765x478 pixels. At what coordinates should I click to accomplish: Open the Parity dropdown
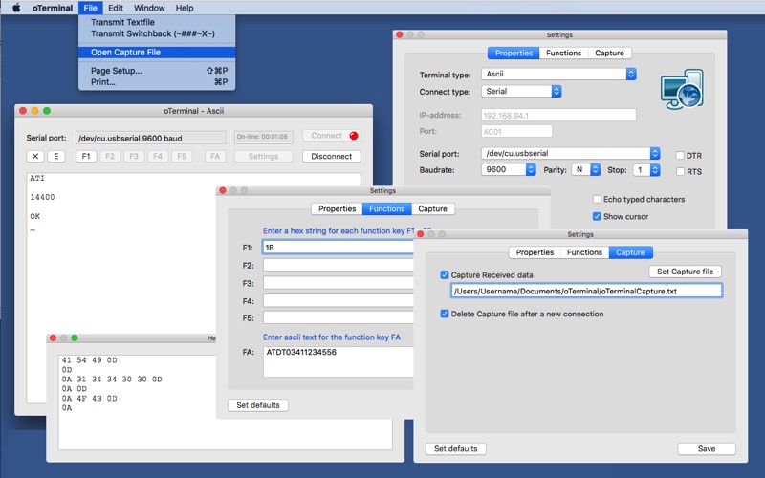click(x=585, y=170)
